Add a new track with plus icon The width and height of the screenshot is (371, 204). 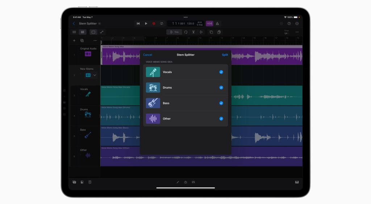tap(74, 40)
